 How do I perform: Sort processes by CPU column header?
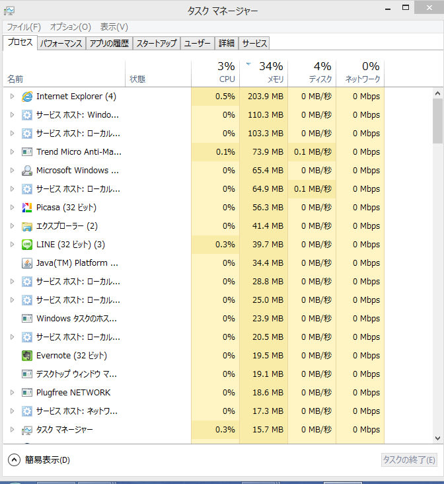(215, 73)
